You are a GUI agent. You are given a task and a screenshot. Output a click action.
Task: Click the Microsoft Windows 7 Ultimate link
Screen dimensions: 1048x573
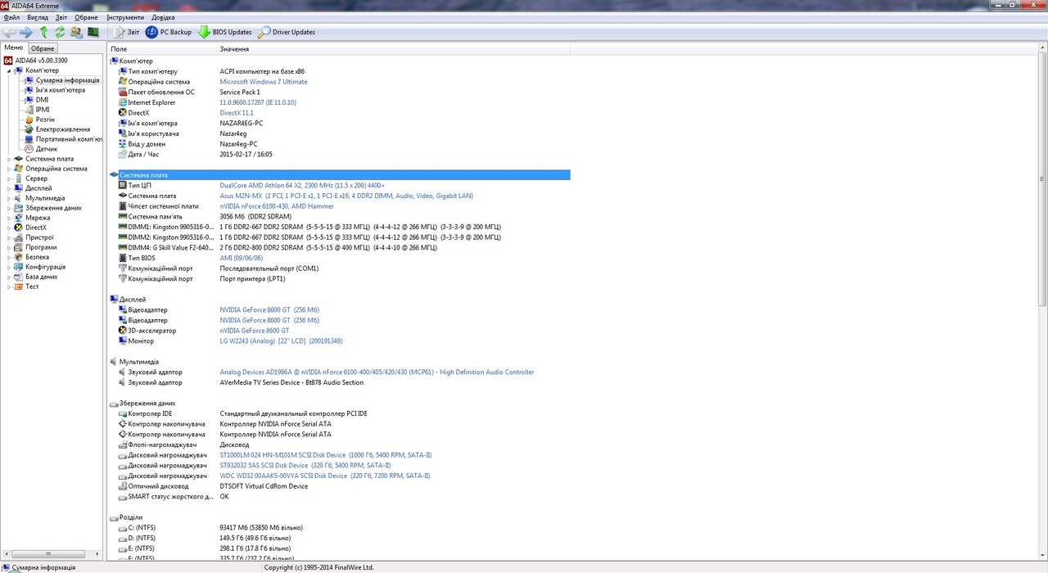coord(264,82)
